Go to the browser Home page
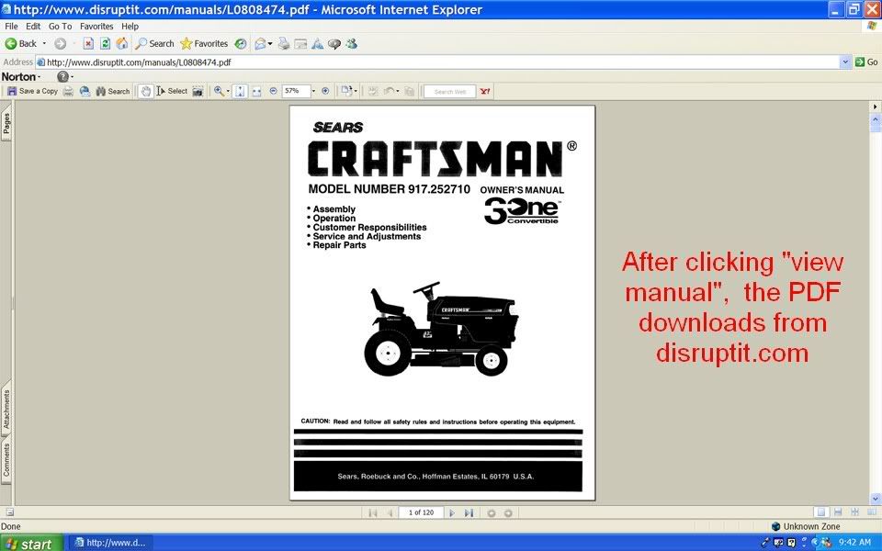The image size is (882, 551). (x=122, y=43)
